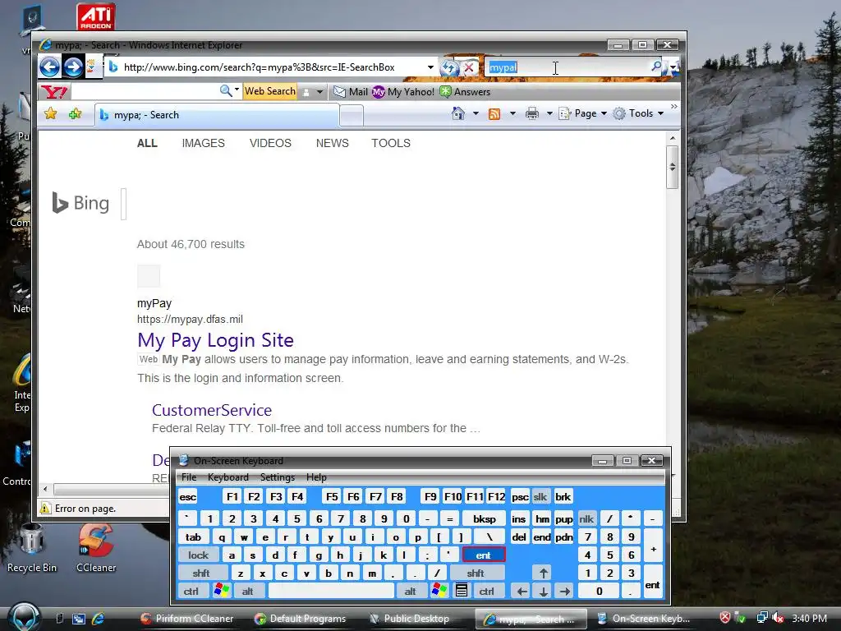Open the CustomerService result link
Image resolution: width=841 pixels, height=631 pixels.
click(212, 410)
